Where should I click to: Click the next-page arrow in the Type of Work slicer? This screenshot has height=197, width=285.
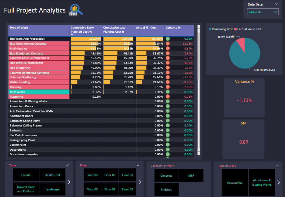click(x=278, y=182)
